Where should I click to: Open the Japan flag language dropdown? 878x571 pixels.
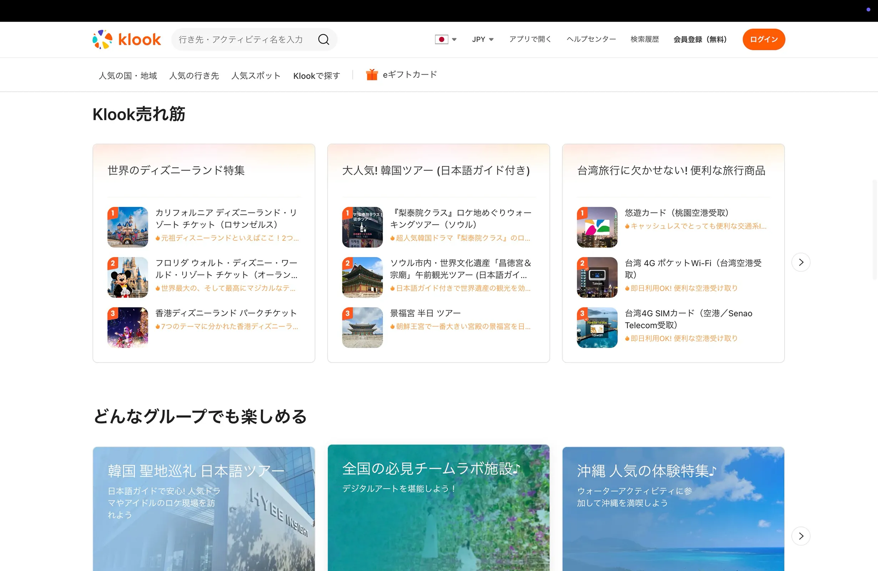(x=446, y=40)
